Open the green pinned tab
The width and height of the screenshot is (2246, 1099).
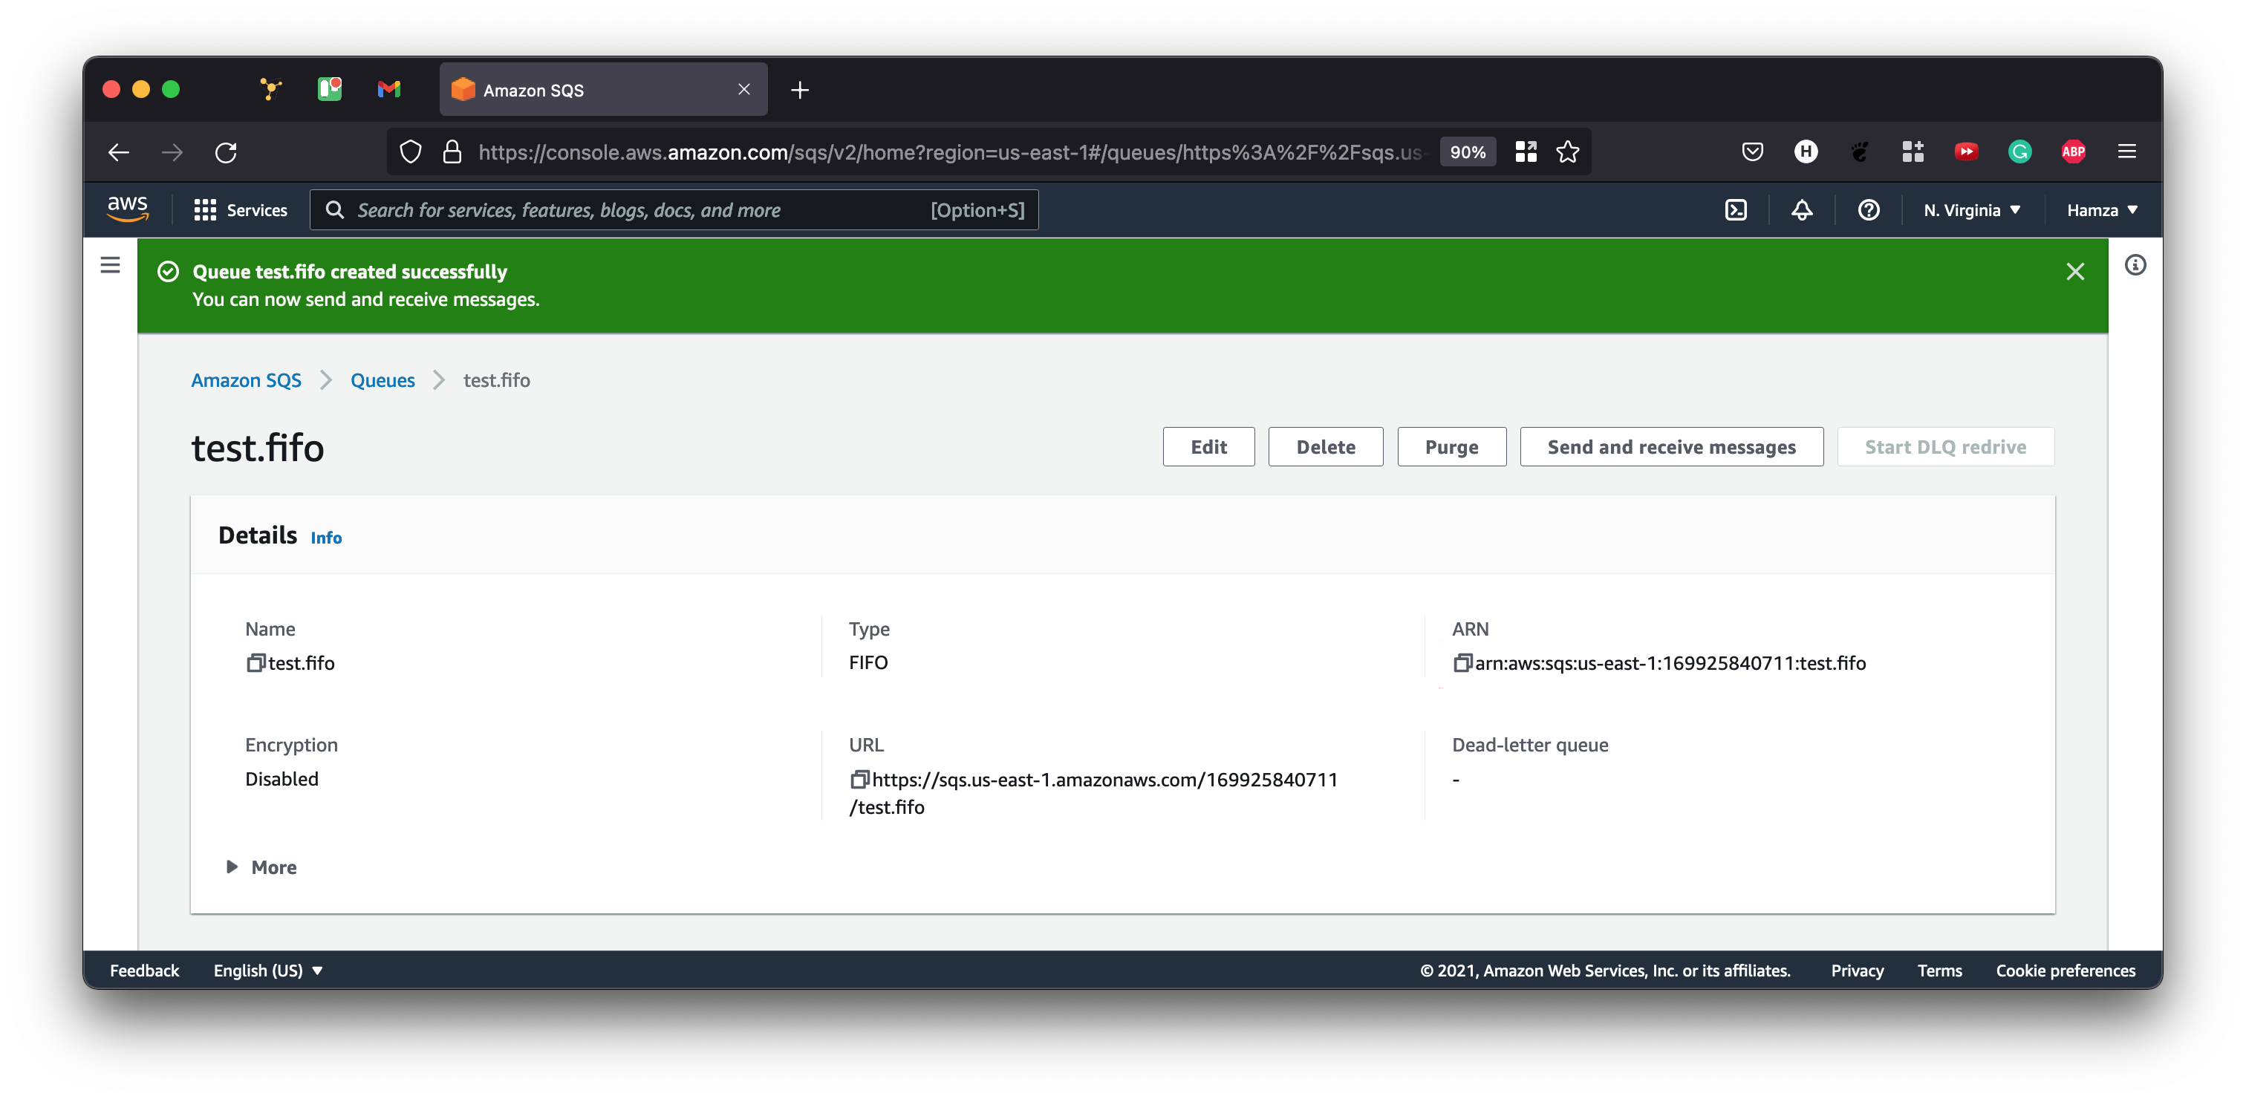(x=330, y=89)
